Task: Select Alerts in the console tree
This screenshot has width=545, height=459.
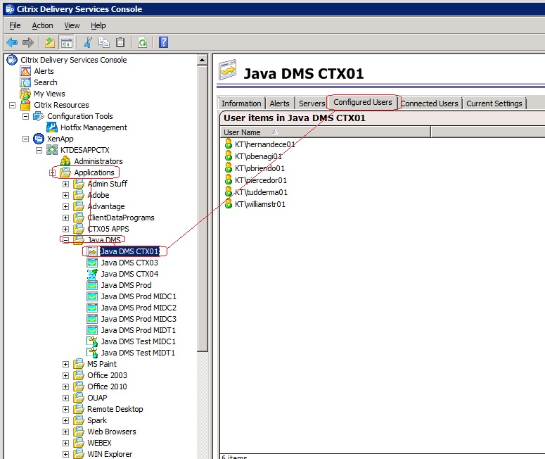Action: click(44, 71)
